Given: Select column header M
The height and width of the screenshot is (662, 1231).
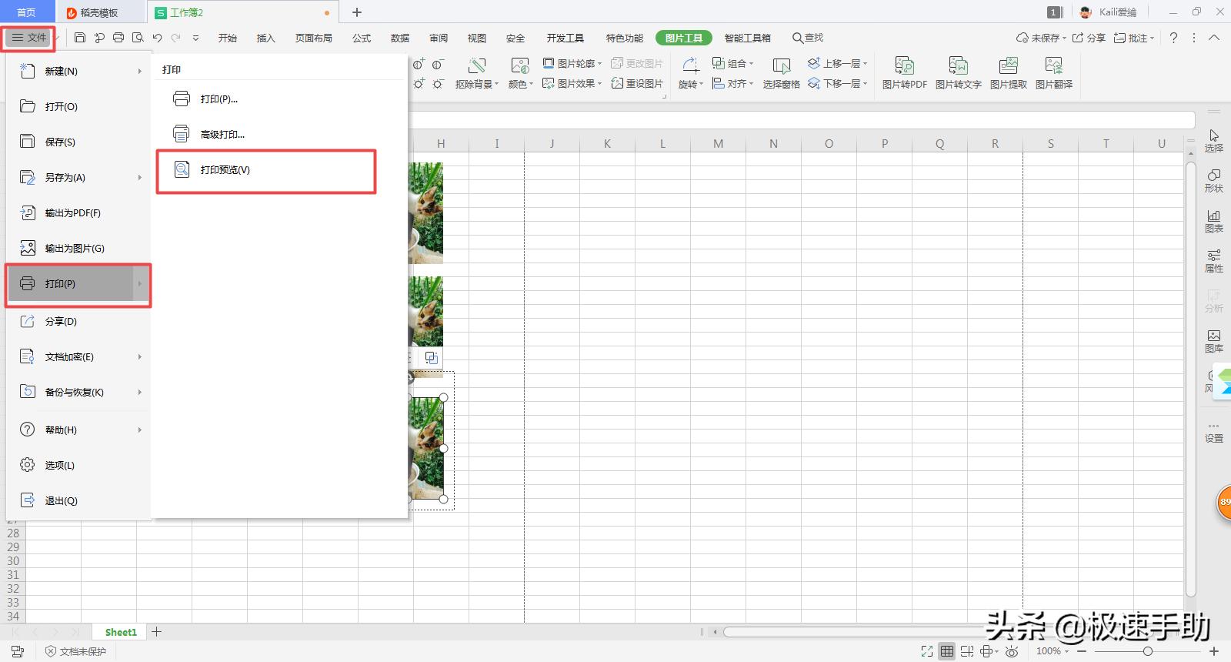Looking at the screenshot, I should coord(718,143).
